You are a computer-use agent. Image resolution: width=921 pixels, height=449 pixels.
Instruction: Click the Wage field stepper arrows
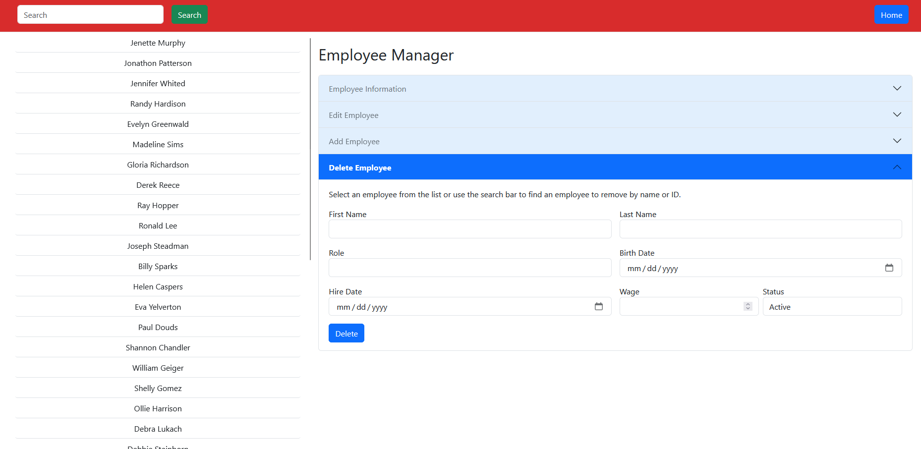tap(748, 307)
